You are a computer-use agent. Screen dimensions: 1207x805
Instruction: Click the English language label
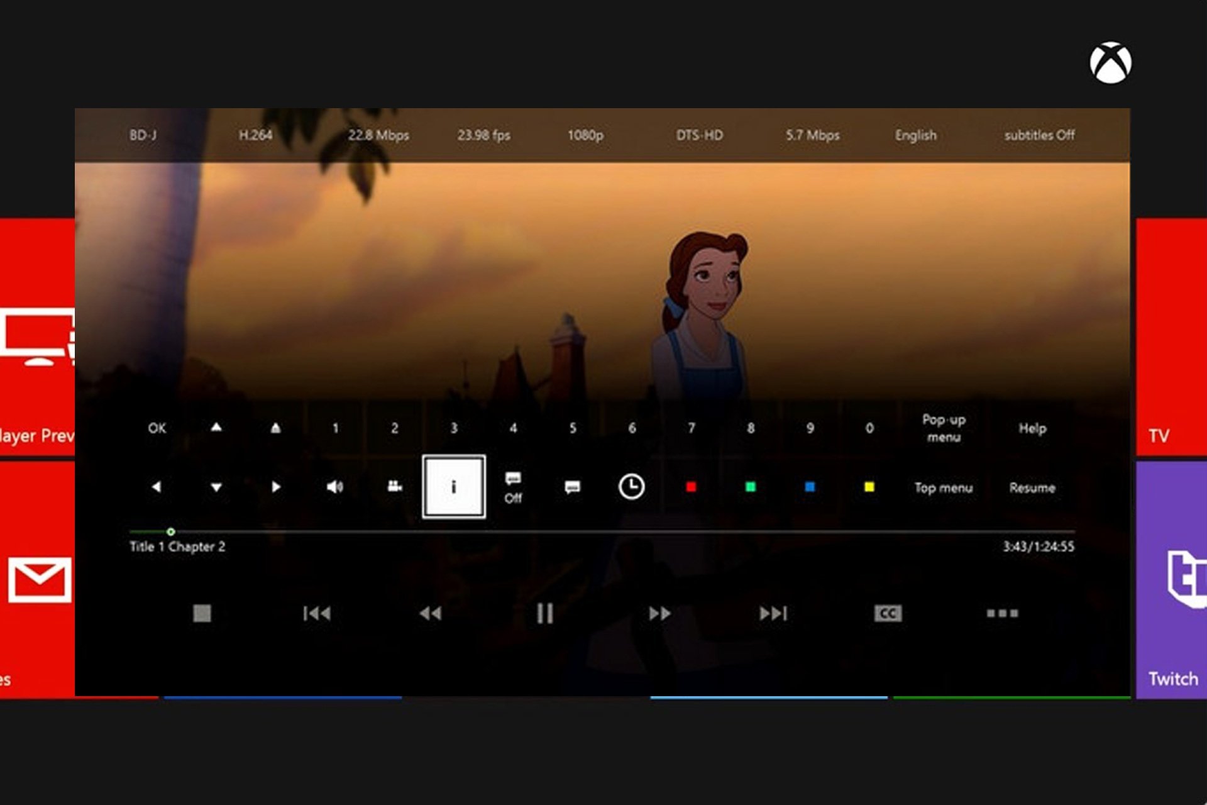(916, 135)
